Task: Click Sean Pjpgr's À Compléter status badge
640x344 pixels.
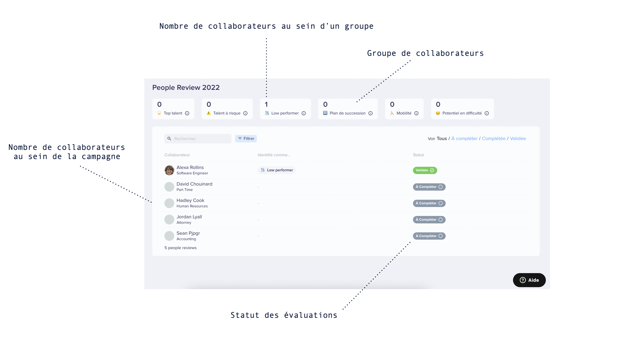Action: [429, 236]
